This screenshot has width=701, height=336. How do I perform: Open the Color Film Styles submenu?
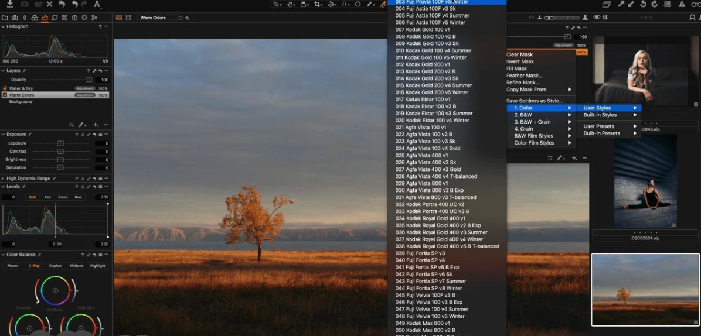coord(541,143)
